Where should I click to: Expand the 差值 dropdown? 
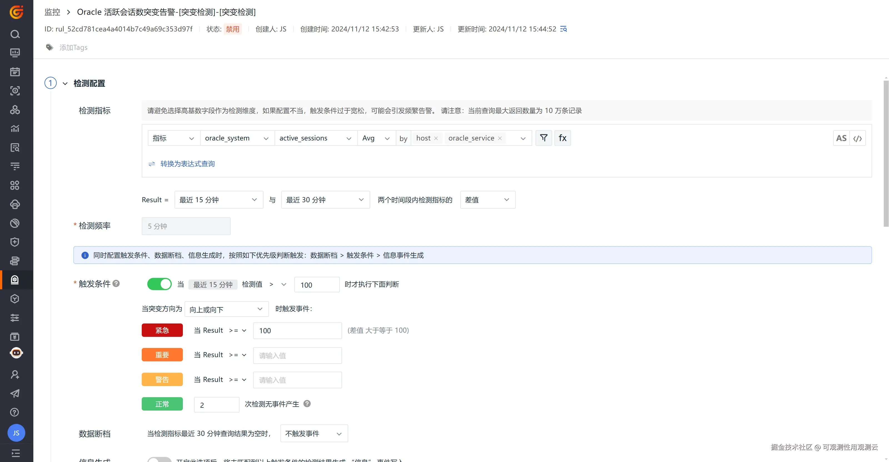pyautogui.click(x=487, y=200)
